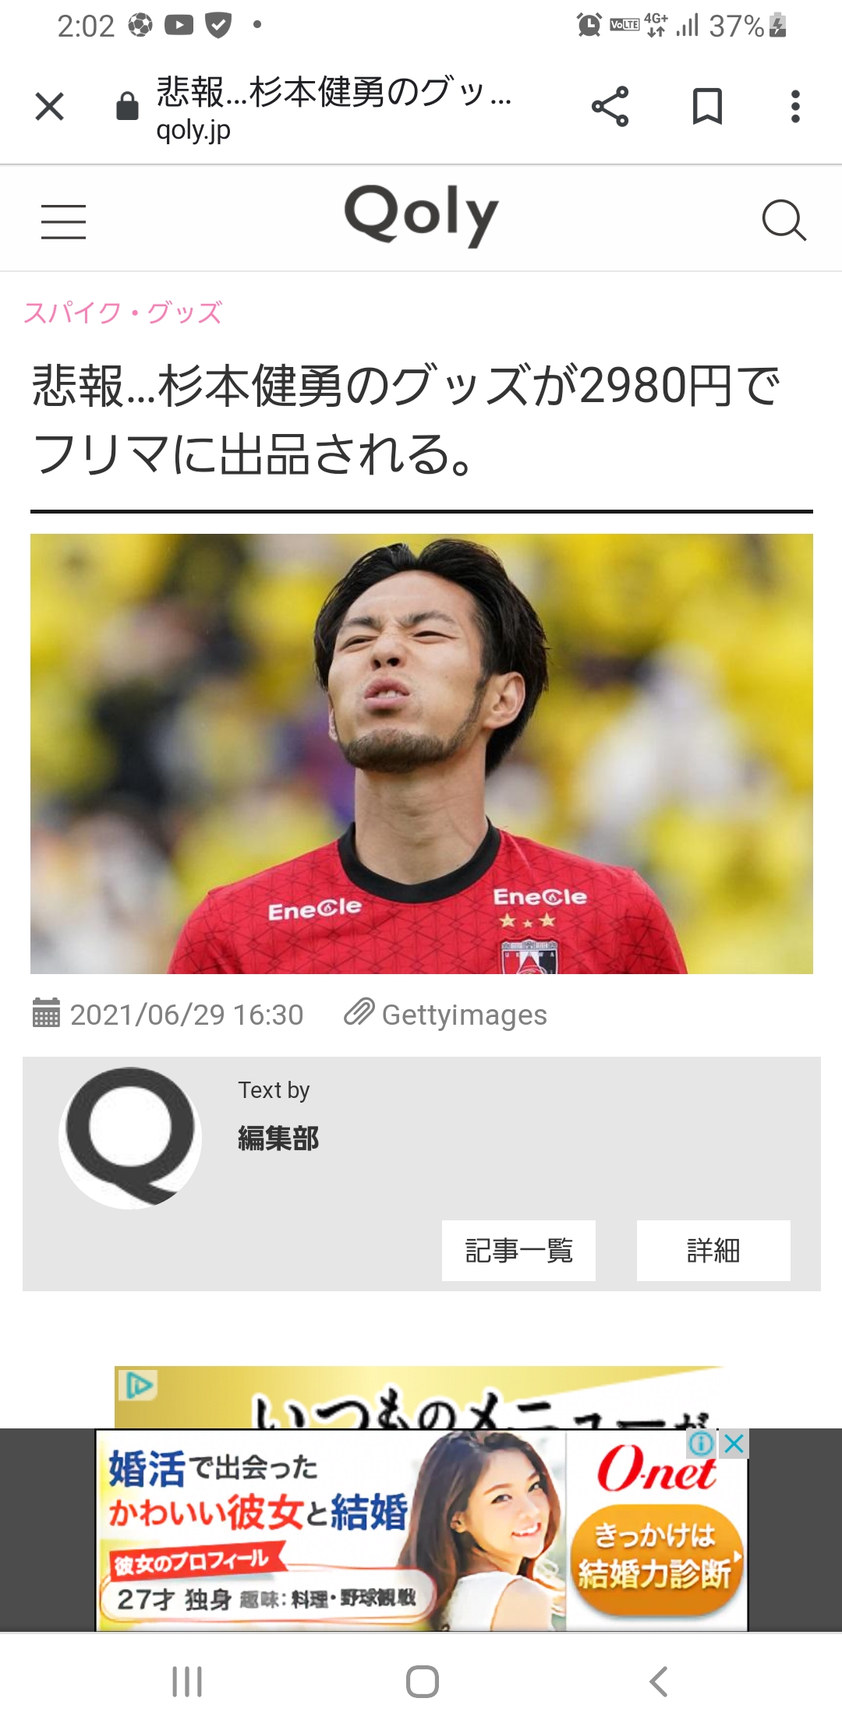
Task: Open the 記事一覧 articles list button
Action: coord(518,1250)
